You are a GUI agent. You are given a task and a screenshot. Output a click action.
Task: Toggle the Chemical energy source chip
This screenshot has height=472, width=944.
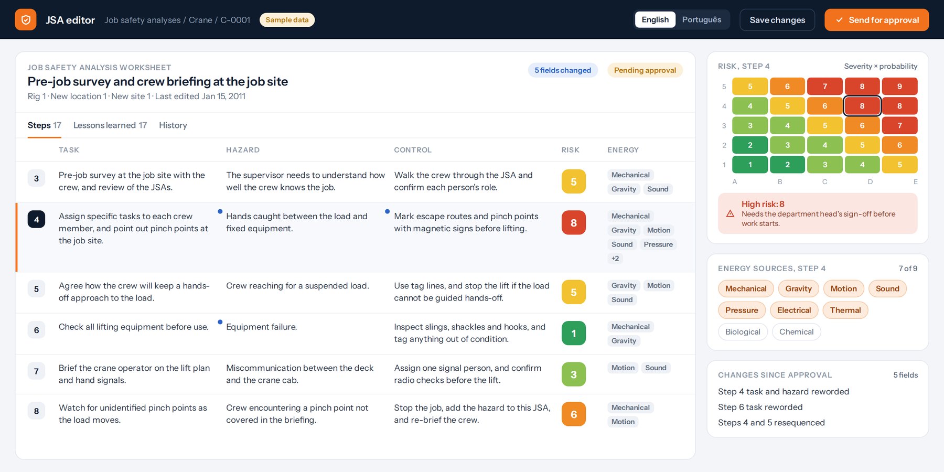tap(796, 331)
